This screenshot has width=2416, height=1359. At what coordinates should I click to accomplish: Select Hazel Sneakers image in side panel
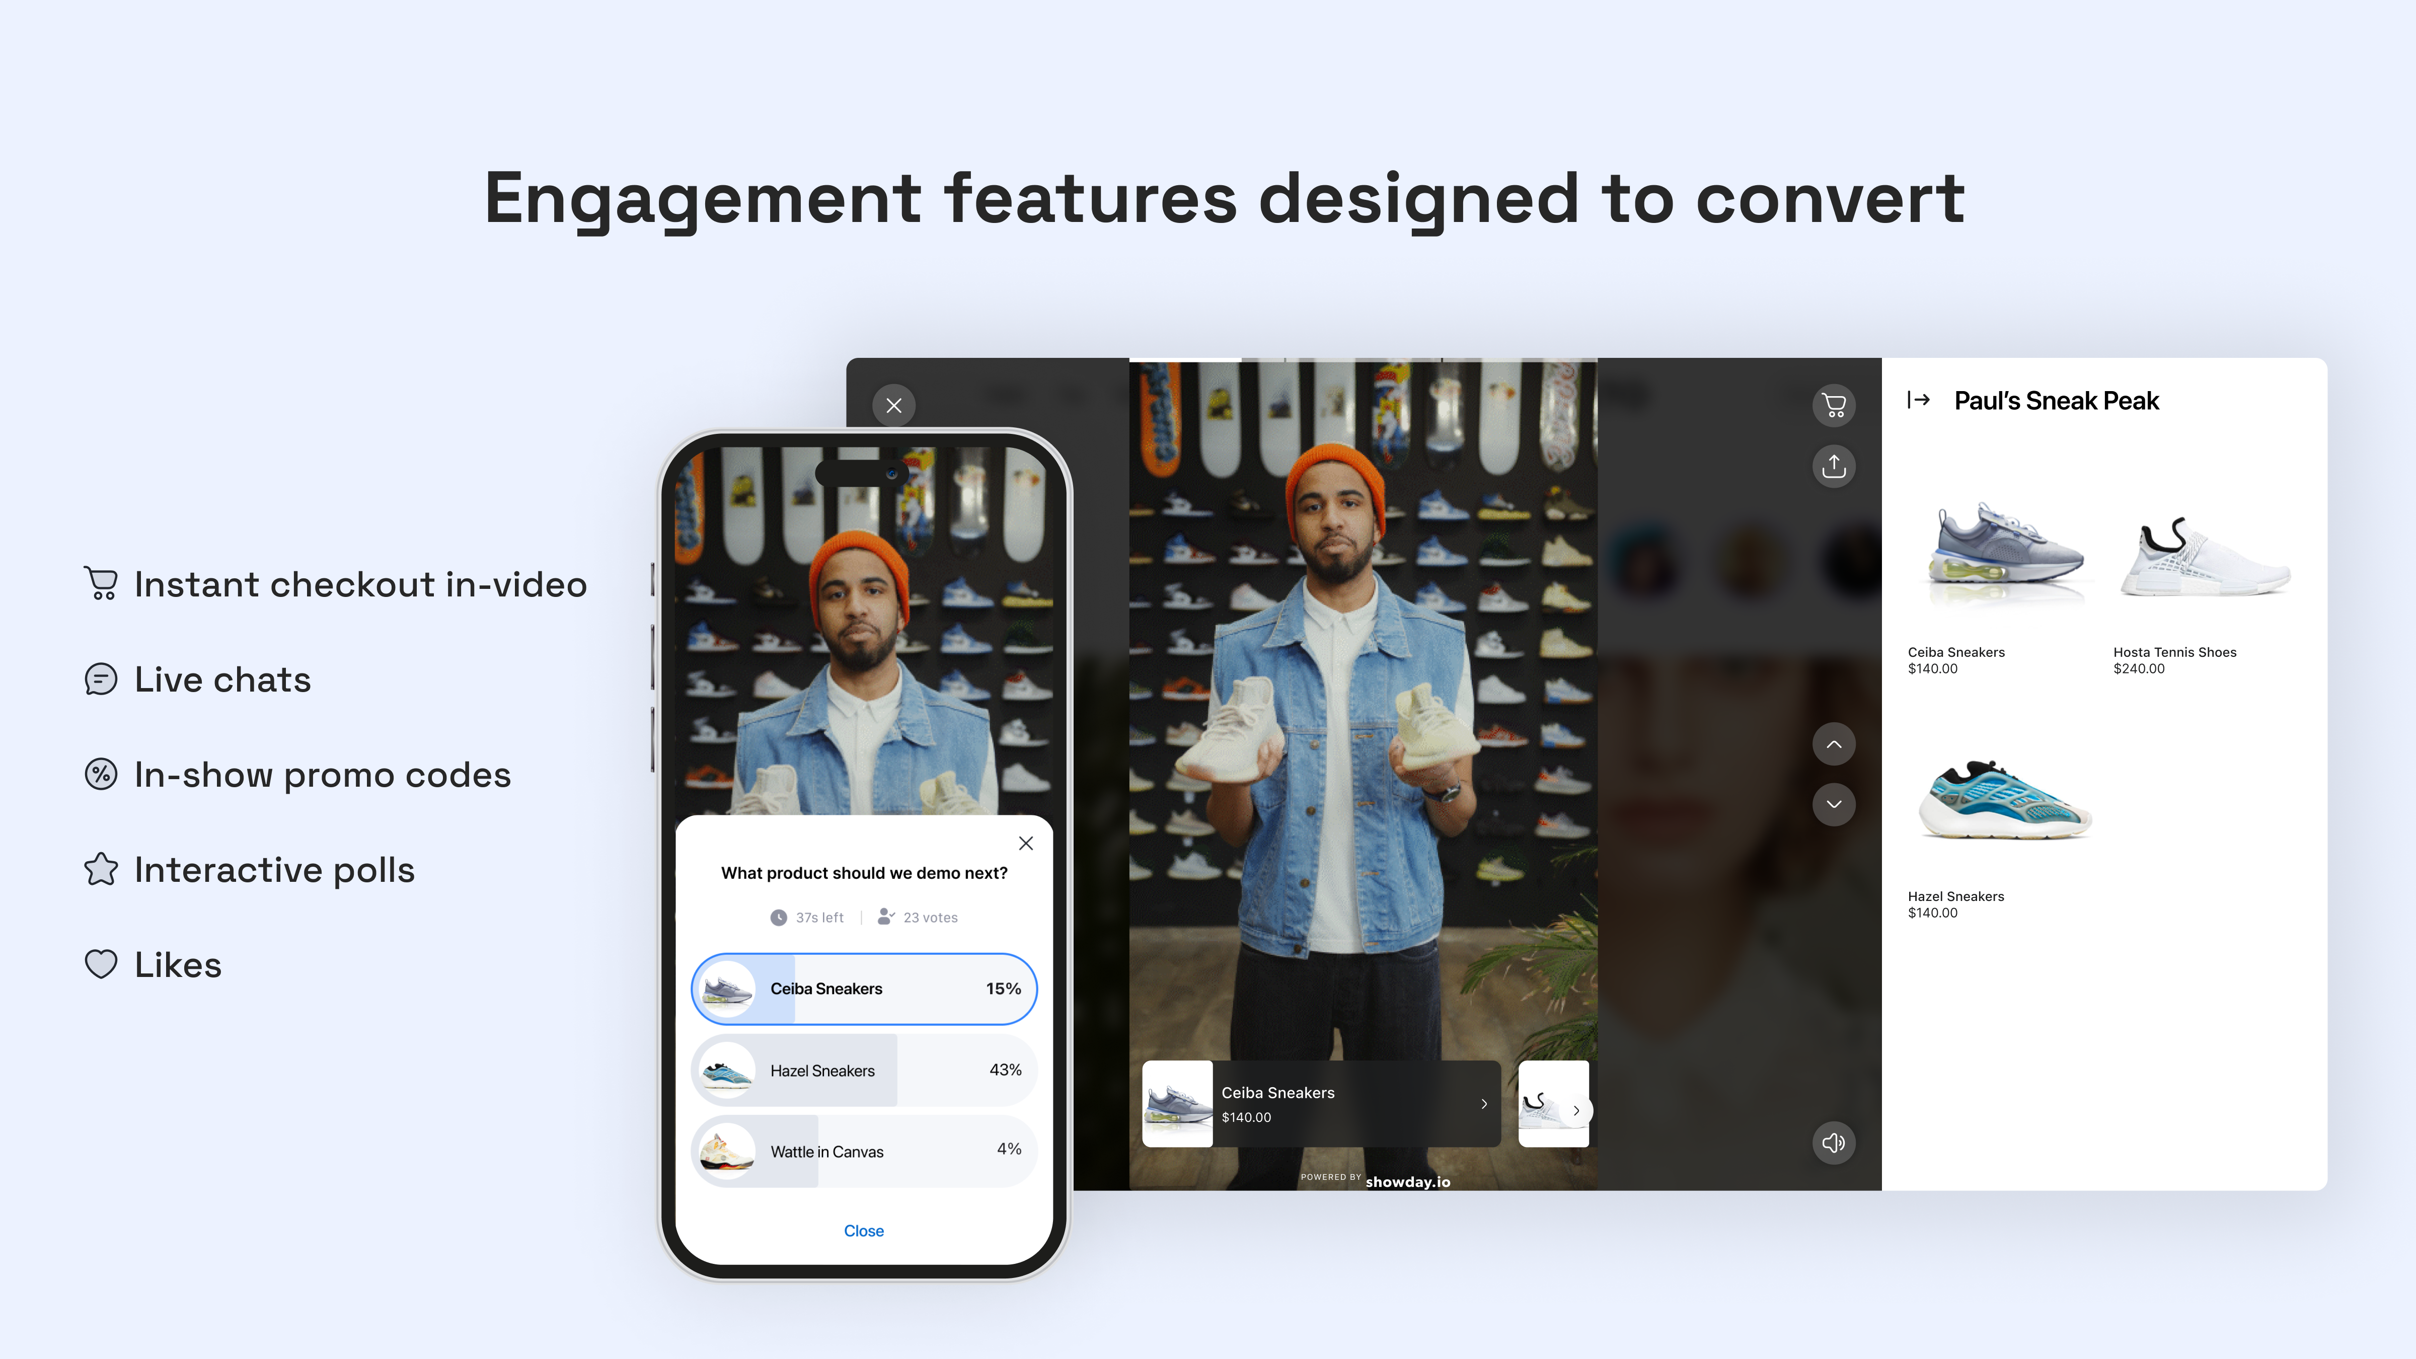[2005, 799]
